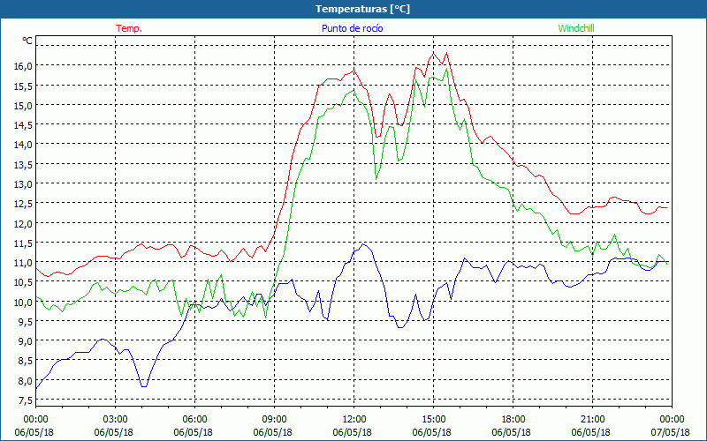The height and width of the screenshot is (441, 707).
Task: Click the "12,5" y-axis value
Action: (x=23, y=204)
